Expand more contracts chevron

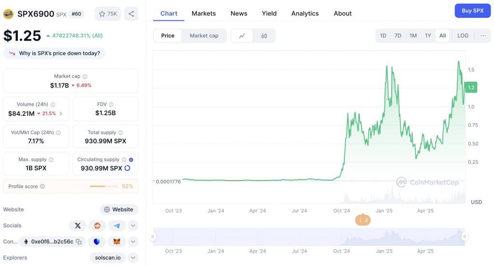(133, 242)
